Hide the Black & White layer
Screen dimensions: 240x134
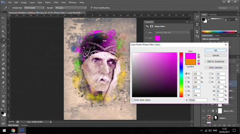point(203,111)
